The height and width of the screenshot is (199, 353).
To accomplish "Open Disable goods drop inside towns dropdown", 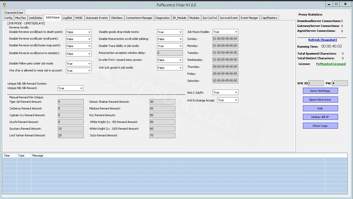I will click(x=170, y=32).
